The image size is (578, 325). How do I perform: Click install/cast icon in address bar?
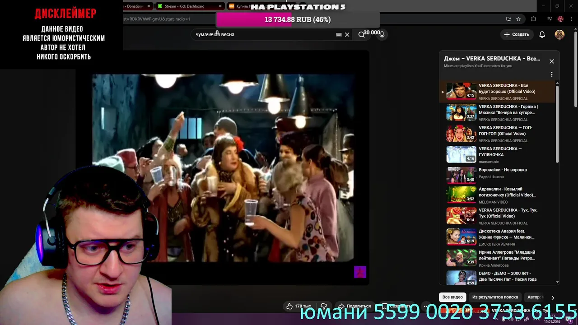pyautogui.click(x=508, y=19)
